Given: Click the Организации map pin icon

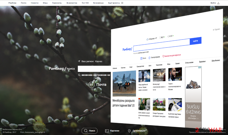Looking at the screenshot, I should [x=129, y=131].
